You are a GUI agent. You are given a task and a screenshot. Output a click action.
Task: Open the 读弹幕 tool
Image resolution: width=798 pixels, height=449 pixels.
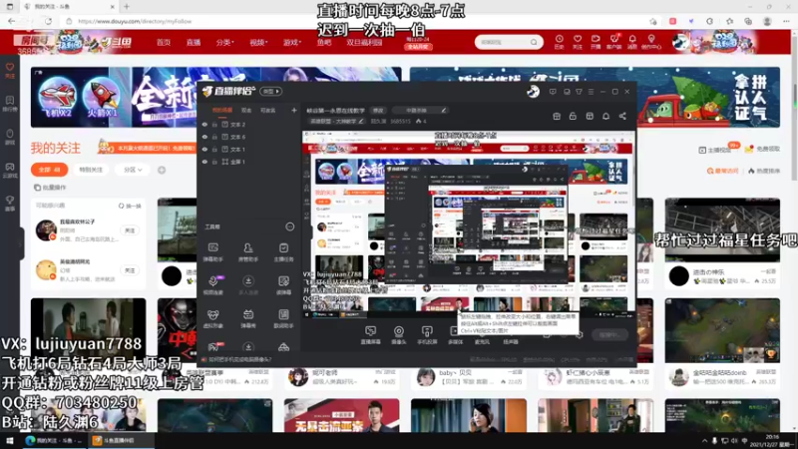[283, 285]
